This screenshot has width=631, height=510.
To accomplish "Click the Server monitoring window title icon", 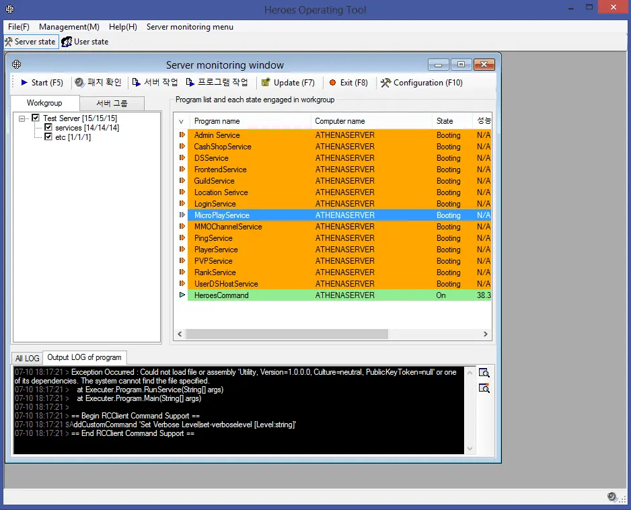I will click(x=17, y=65).
